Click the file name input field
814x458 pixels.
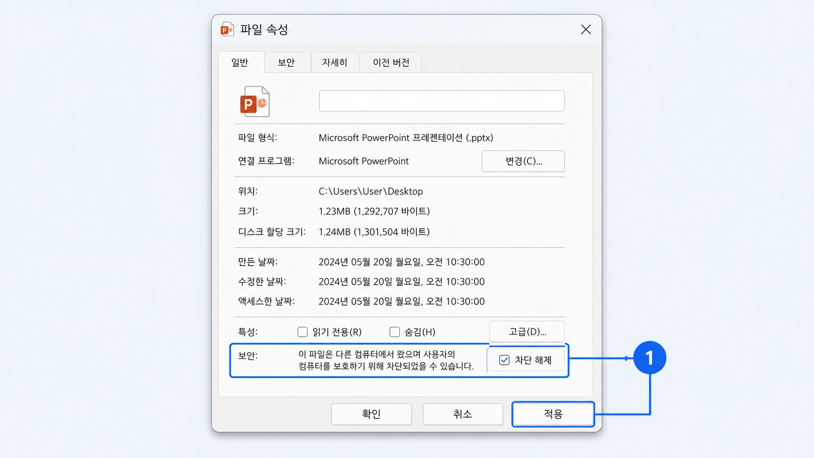(x=442, y=101)
